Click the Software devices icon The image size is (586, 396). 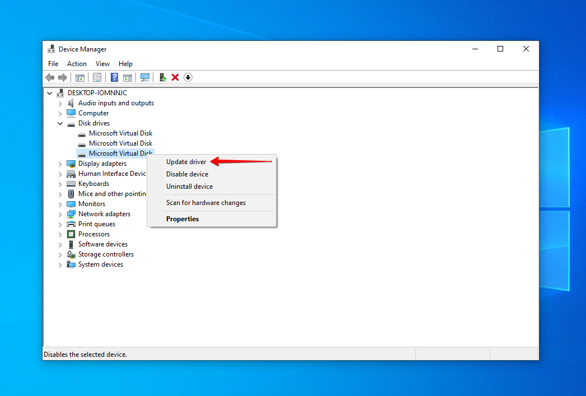pyautogui.click(x=71, y=244)
